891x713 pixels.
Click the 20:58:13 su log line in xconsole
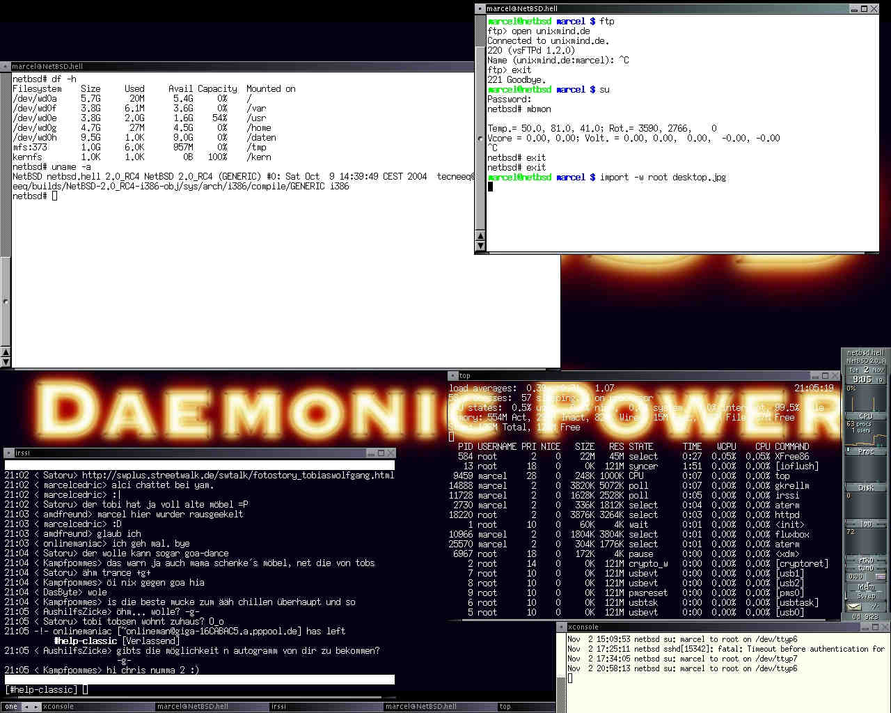[x=682, y=668]
